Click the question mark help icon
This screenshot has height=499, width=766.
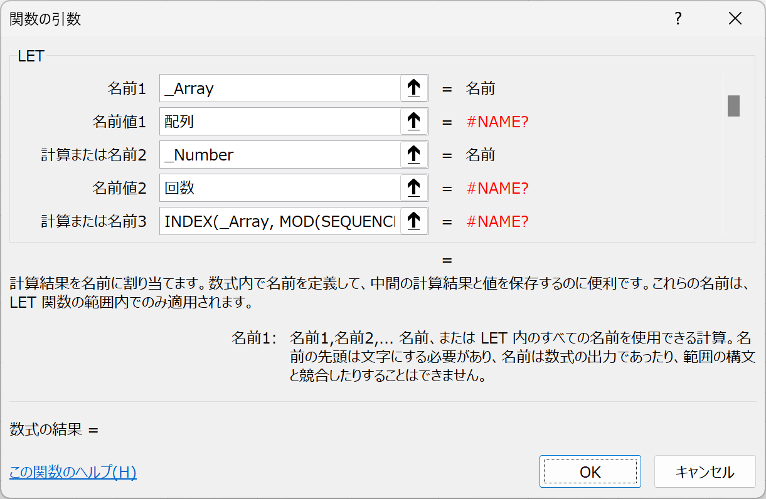coord(678,19)
